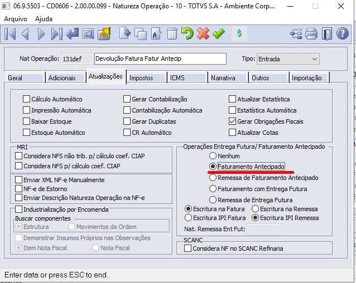
Task: Cancel with the red X icon
Action: (x=203, y=33)
